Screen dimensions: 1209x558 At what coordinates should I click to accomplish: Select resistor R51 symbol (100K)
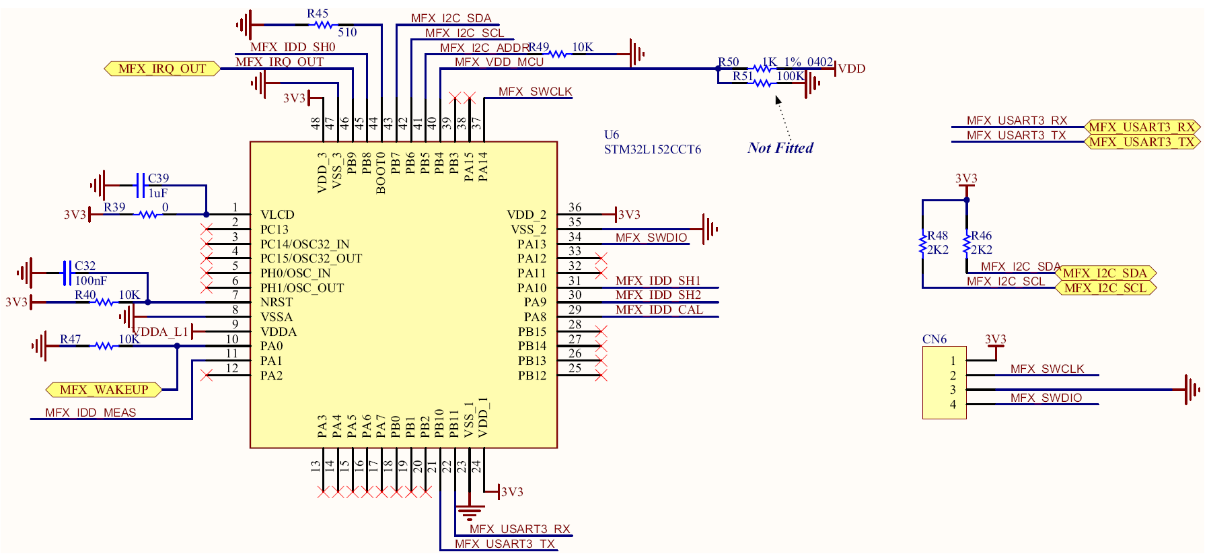pos(763,83)
